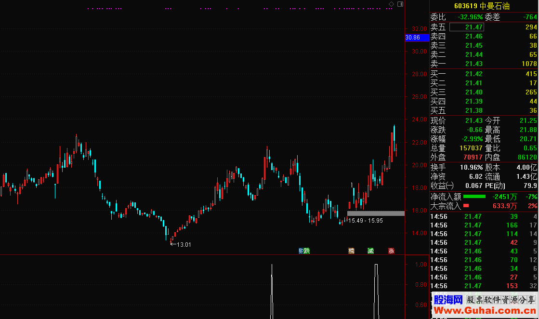Image resolution: width=539 pixels, height=319 pixels.
Task: Click the 涨跌 value -0.66
Action: click(x=475, y=130)
